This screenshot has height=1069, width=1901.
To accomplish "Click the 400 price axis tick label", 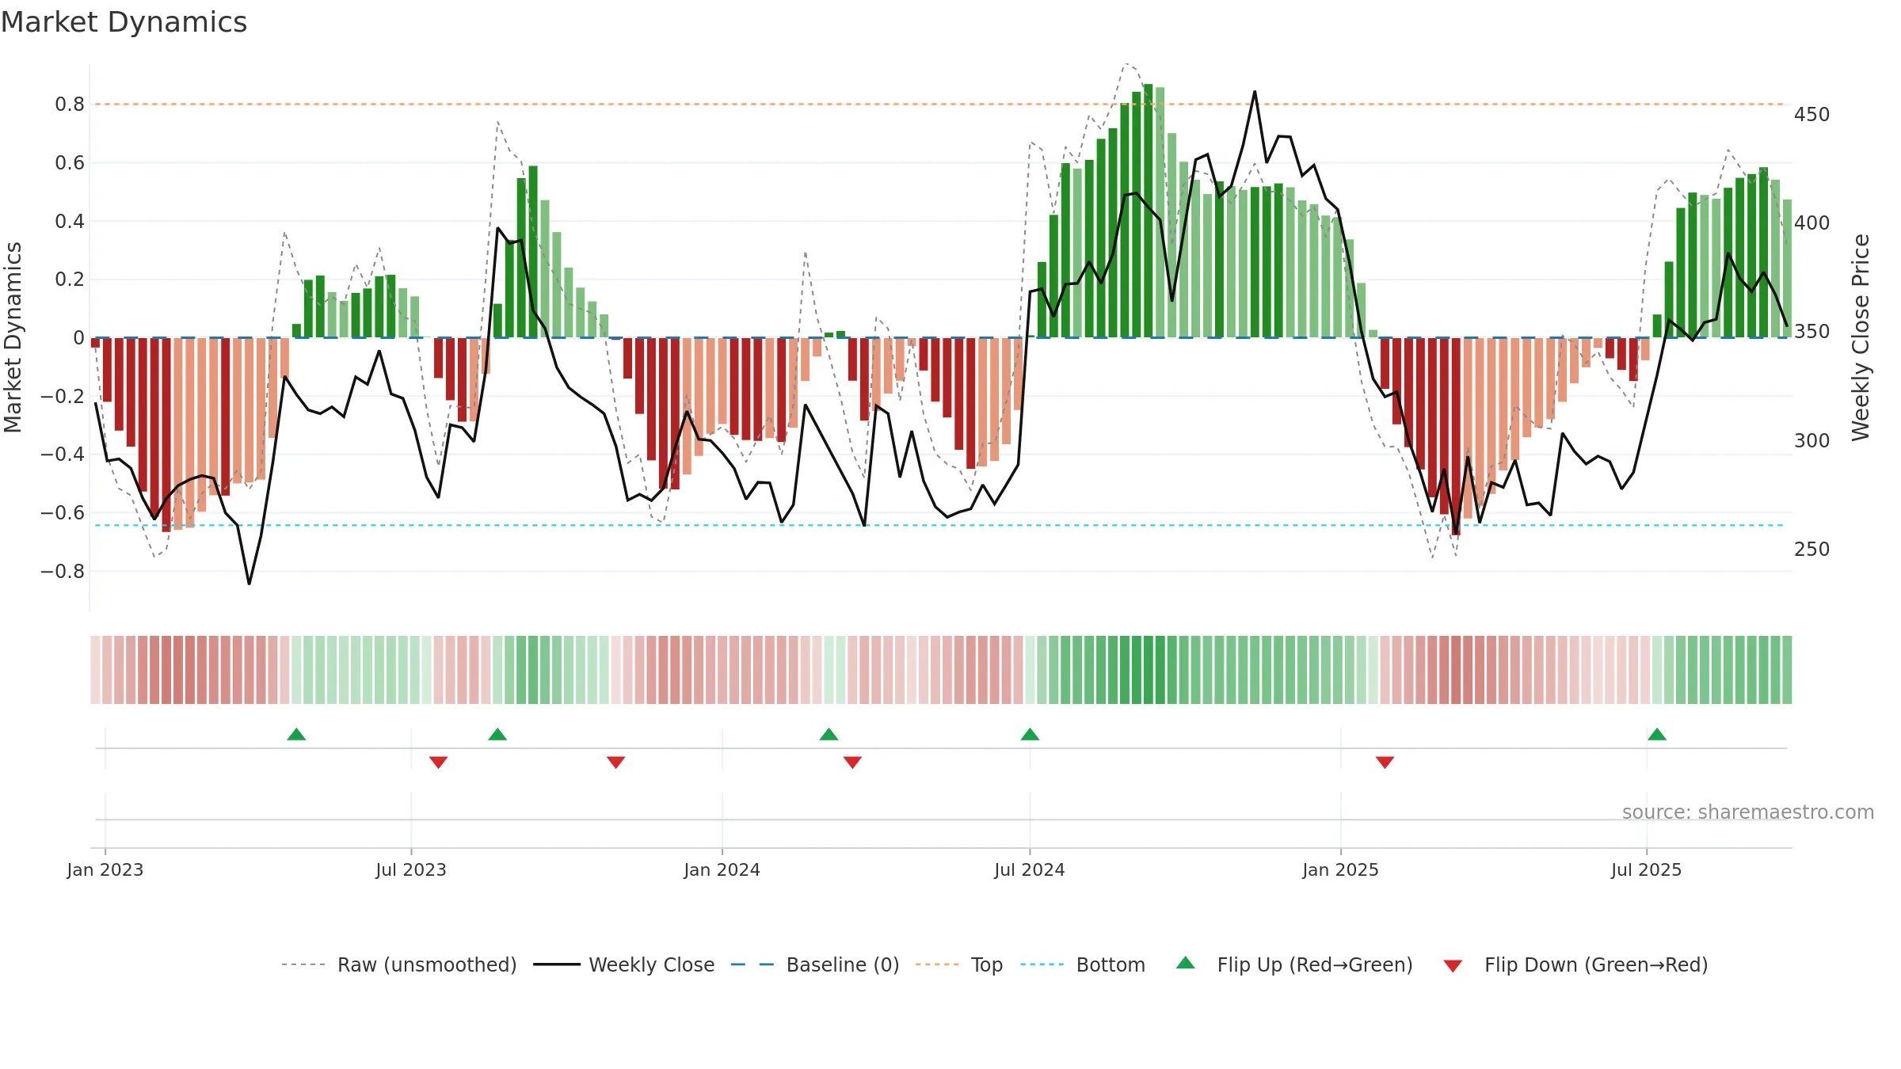I will coord(1812,223).
